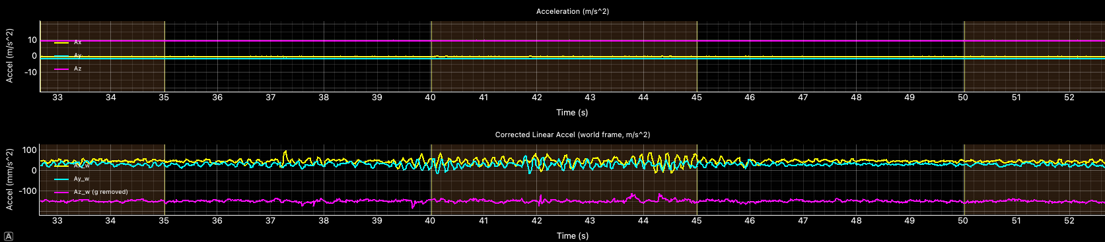The width and height of the screenshot is (1105, 242).
Task: Click the vertical marker line at 40 s in top plot
Action: click(x=431, y=56)
